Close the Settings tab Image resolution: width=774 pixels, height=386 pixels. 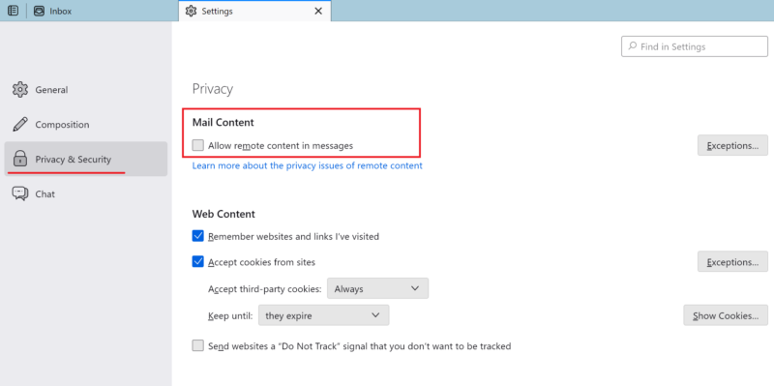click(x=318, y=11)
